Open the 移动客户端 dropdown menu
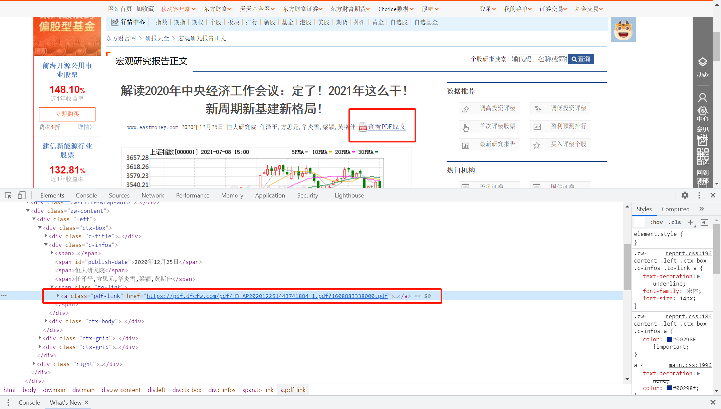 coord(178,9)
